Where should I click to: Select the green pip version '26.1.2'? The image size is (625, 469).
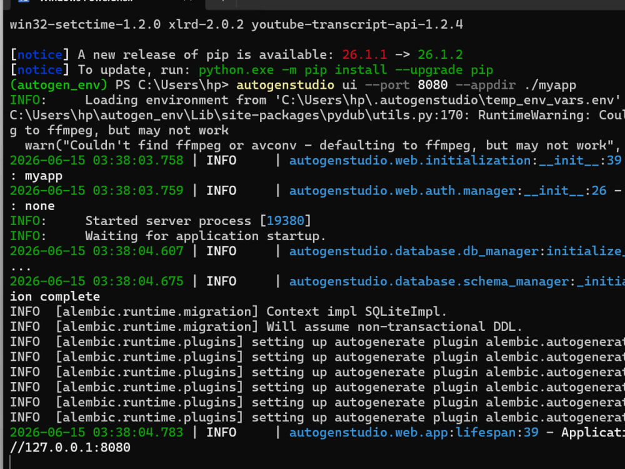(x=440, y=54)
